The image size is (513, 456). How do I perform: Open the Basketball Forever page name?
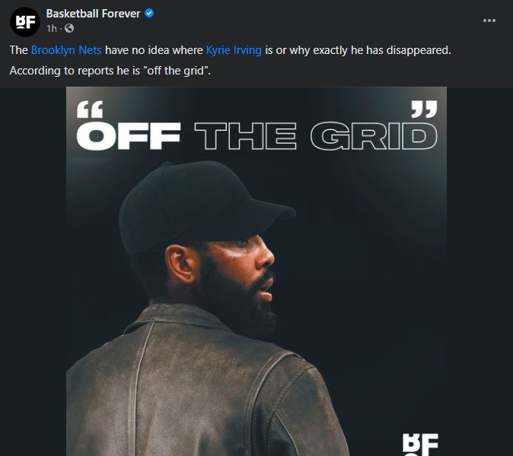(x=93, y=14)
